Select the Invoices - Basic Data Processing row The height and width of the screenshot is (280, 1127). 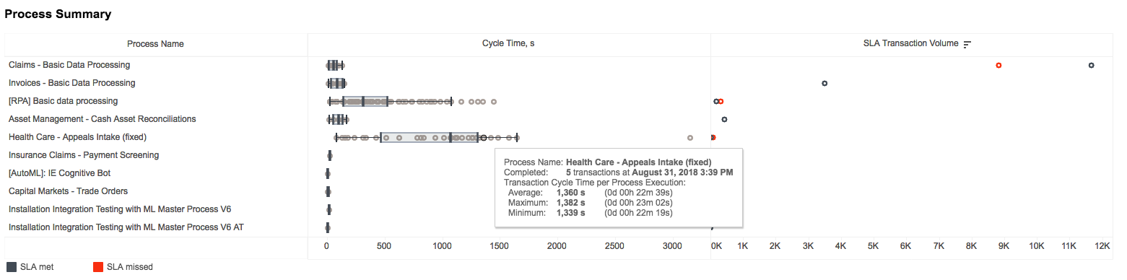71,83
